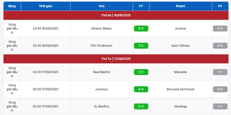Open the Arsenal team link

coord(180,28)
